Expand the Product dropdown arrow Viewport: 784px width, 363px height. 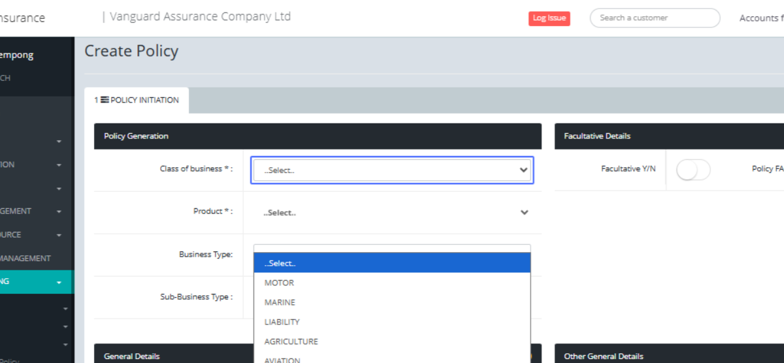[523, 213]
